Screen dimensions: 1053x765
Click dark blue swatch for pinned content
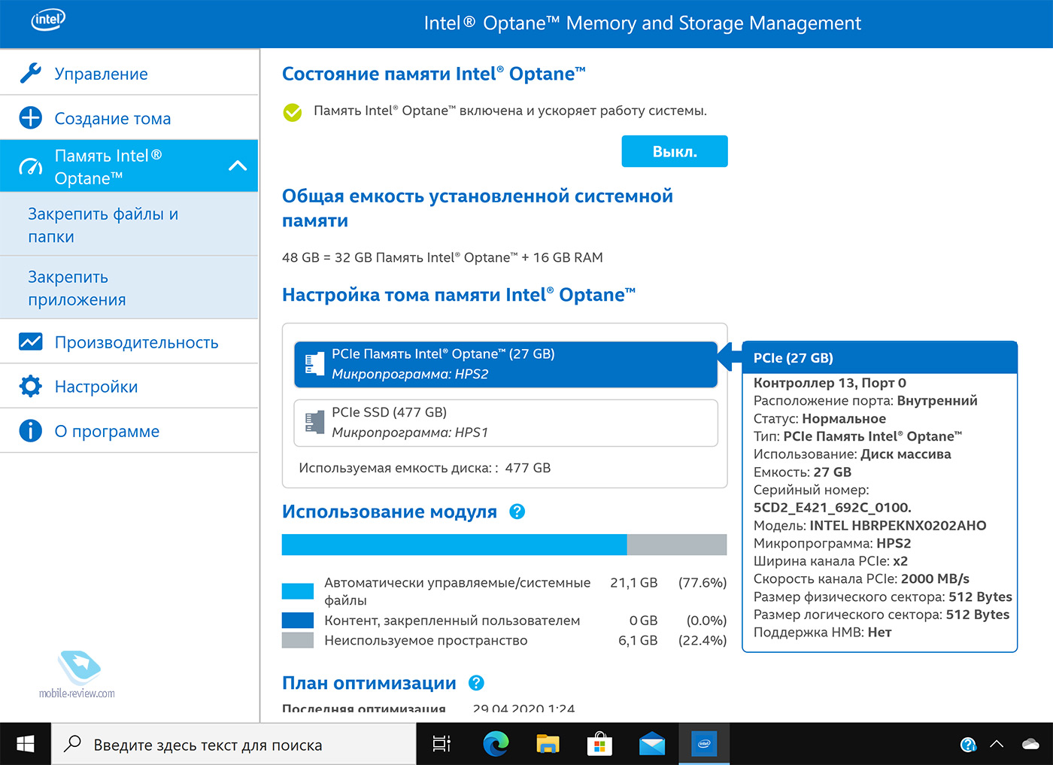click(x=298, y=620)
